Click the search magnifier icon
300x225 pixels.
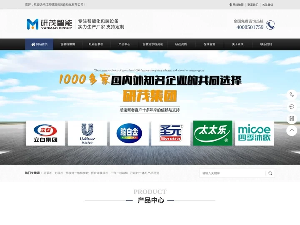click(x=270, y=173)
